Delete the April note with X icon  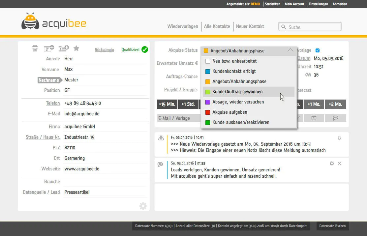(339, 163)
